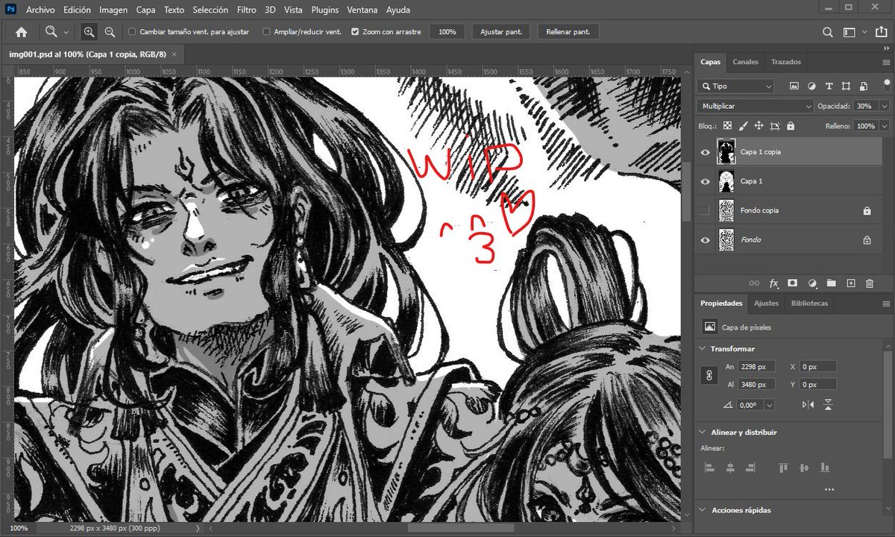895x537 pixels.
Task: Filter layers by adjustment layer icon
Action: pos(811,87)
